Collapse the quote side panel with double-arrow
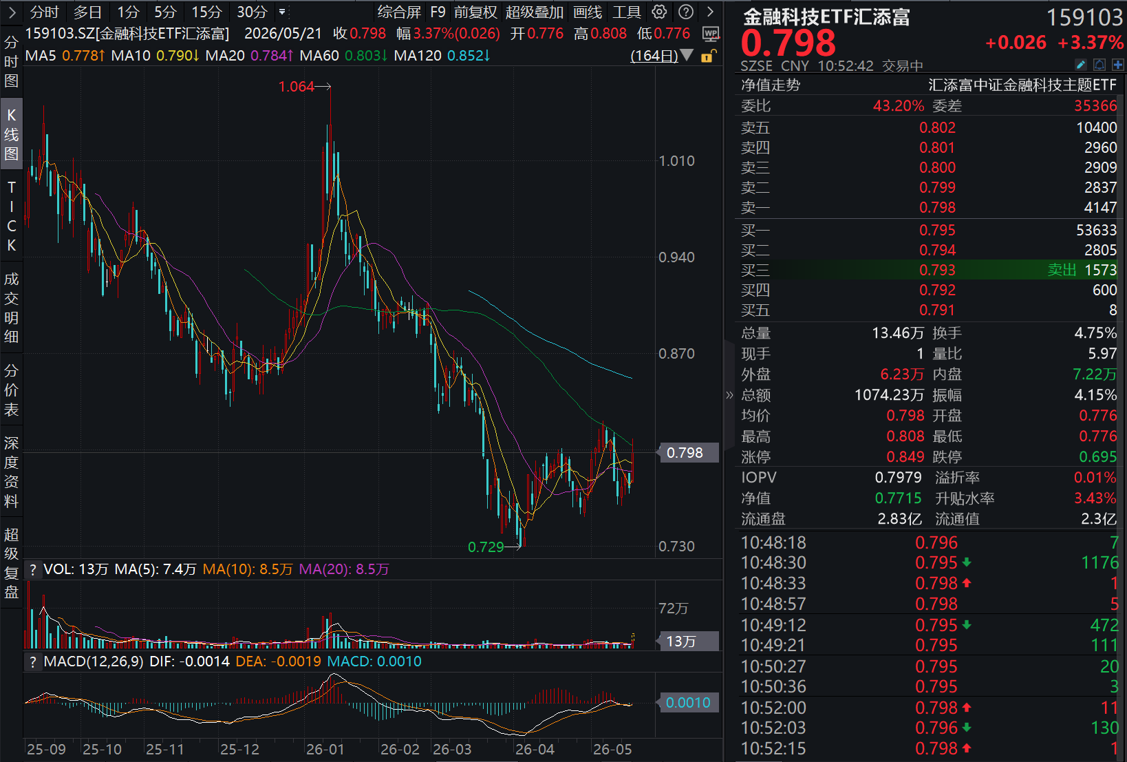The image size is (1127, 762). pyautogui.click(x=729, y=394)
